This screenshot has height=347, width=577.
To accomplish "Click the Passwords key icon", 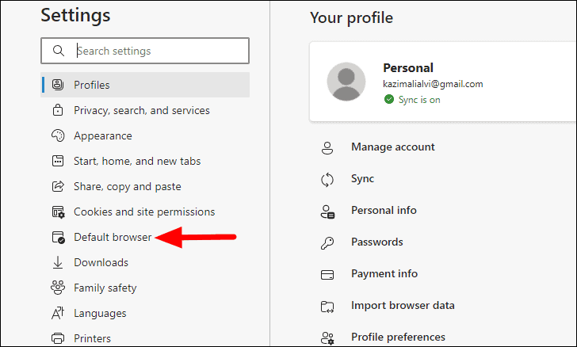I will click(x=327, y=243).
